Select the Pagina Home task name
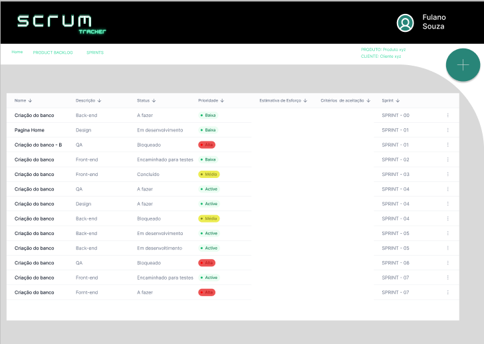The width and height of the screenshot is (484, 344). pos(29,130)
